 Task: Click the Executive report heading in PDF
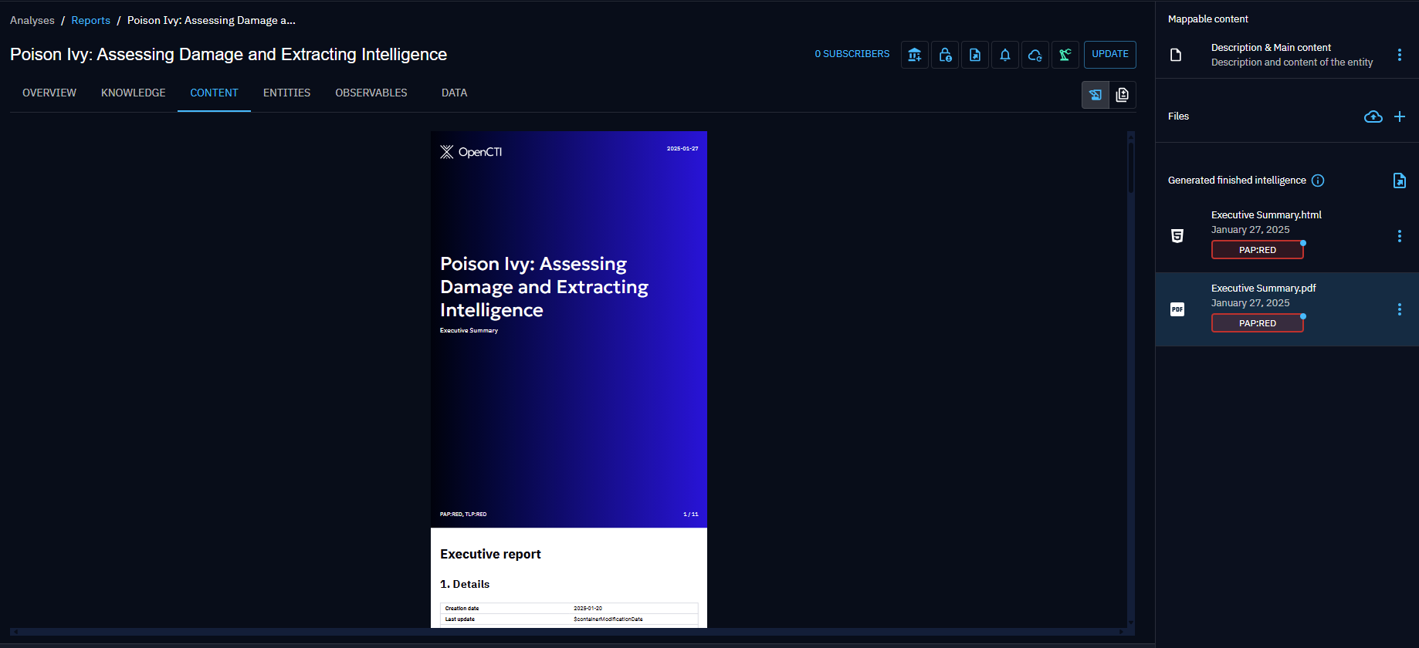(x=490, y=554)
